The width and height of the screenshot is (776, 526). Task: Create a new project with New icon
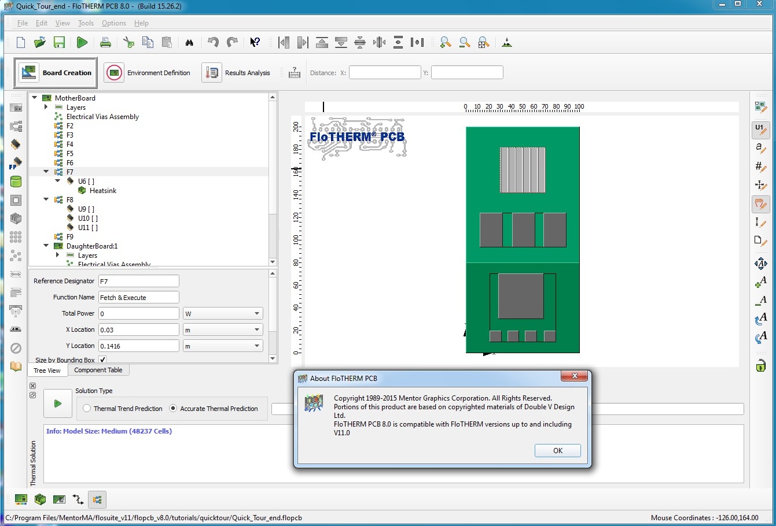click(21, 42)
